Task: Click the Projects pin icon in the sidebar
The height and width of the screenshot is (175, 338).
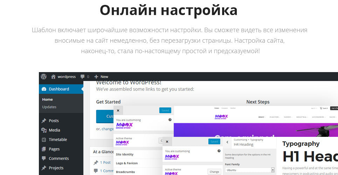Action: pos(44,168)
